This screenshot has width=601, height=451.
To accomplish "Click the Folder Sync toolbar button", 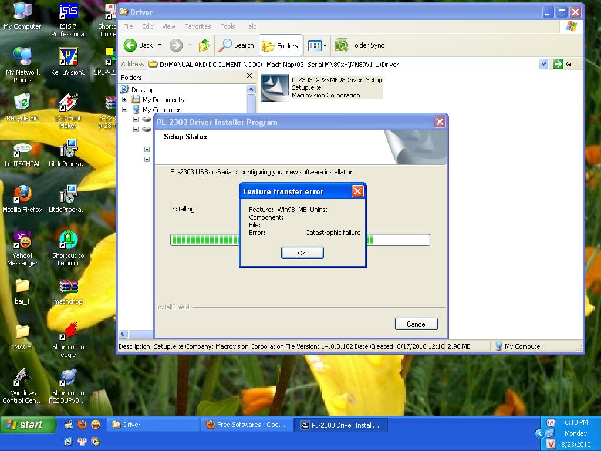I will [x=360, y=45].
